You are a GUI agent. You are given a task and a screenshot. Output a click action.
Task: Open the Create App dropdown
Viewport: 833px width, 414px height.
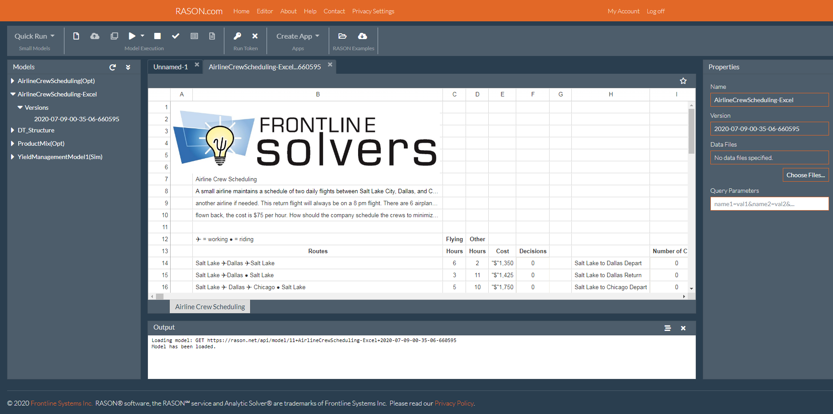click(x=298, y=36)
